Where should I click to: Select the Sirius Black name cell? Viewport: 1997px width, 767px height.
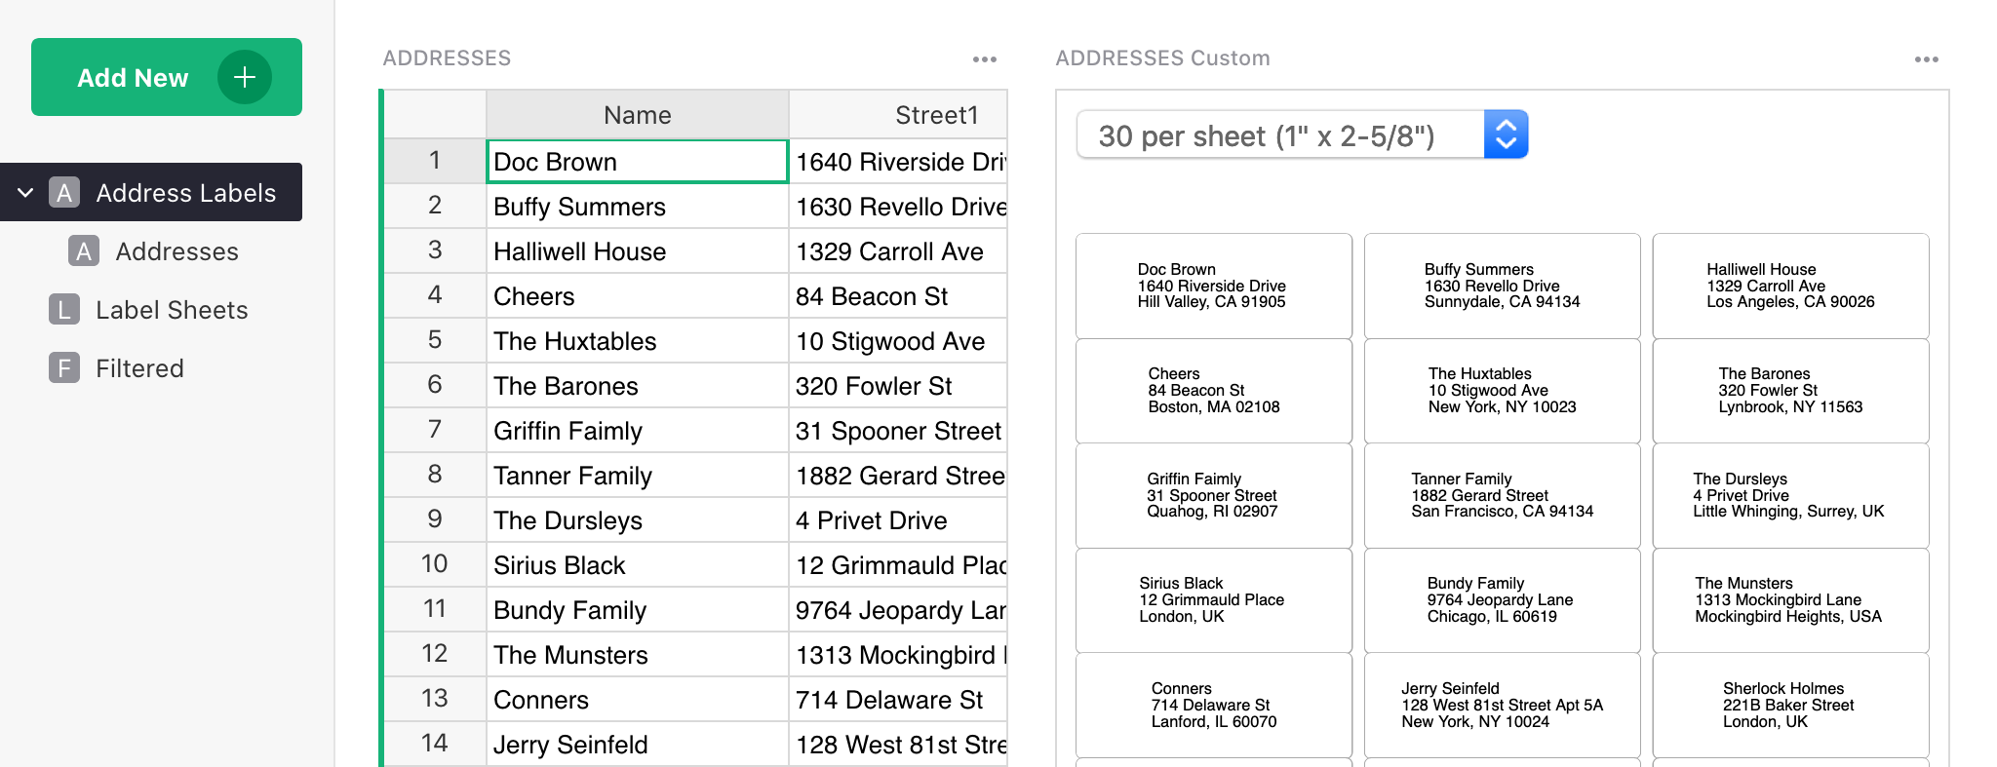(638, 564)
